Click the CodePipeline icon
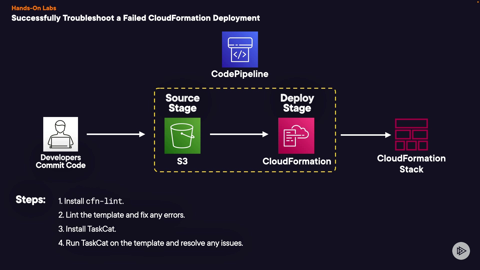 tap(240, 49)
